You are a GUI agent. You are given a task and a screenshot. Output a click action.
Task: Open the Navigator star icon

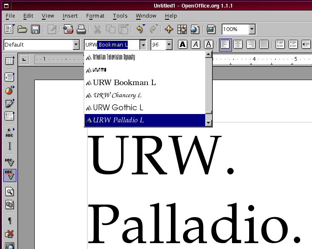pyautogui.click(x=169, y=29)
